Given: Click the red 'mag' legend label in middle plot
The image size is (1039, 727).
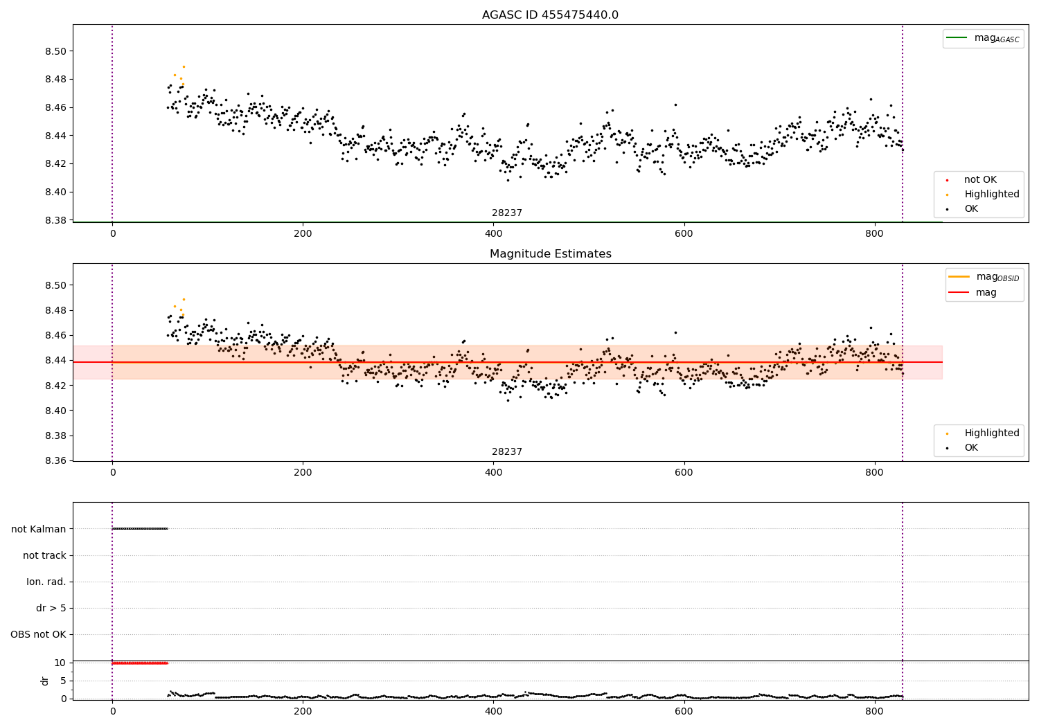Looking at the screenshot, I should [x=986, y=293].
